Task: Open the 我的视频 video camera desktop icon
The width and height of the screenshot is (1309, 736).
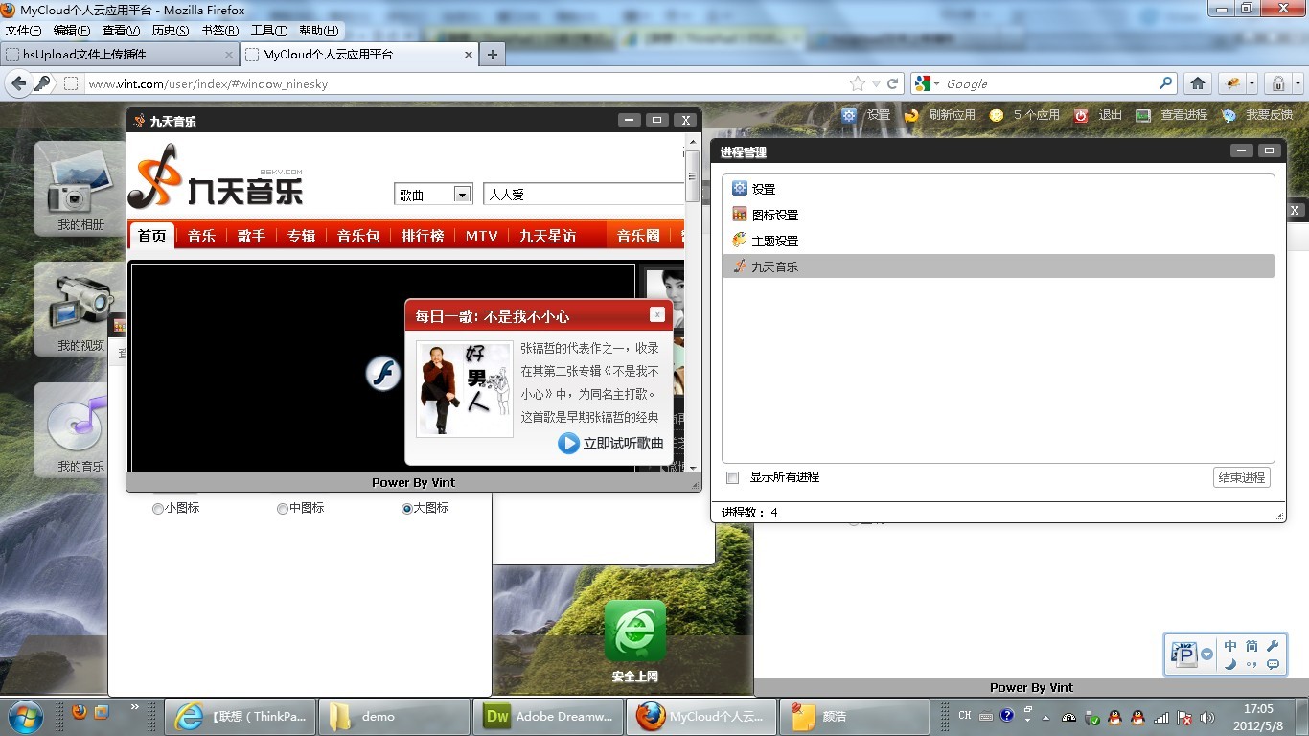Action: (x=80, y=309)
